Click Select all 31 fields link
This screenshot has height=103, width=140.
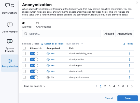(x=54, y=44)
